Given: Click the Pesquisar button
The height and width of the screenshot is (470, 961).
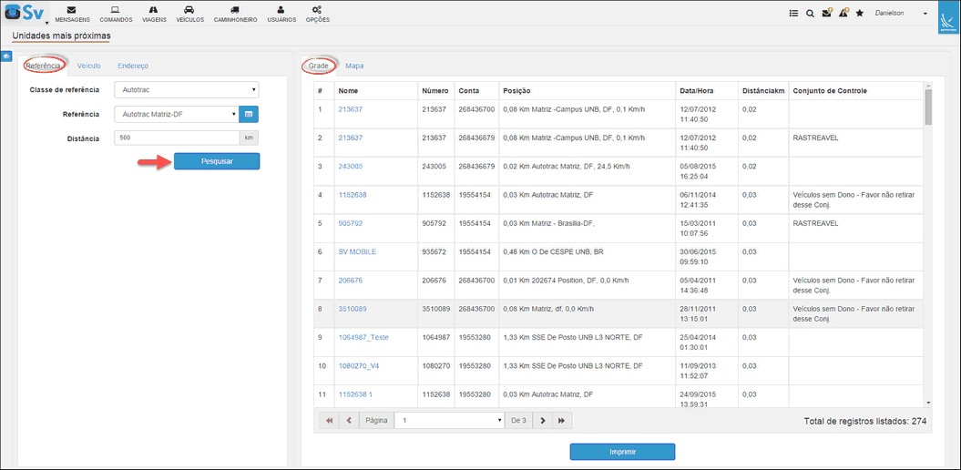Looking at the screenshot, I should coord(217,161).
